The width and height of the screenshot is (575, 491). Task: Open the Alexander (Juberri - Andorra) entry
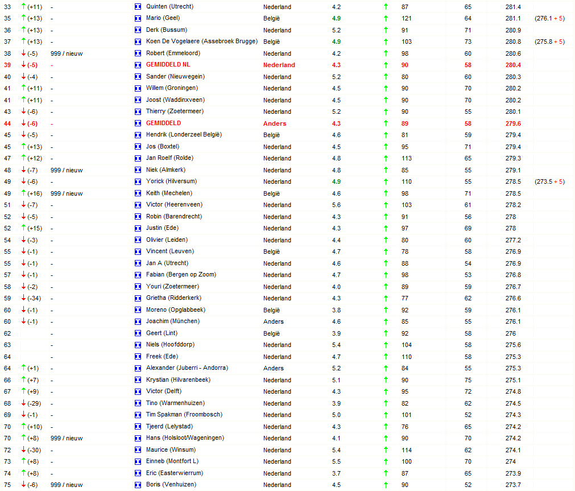coord(187,368)
